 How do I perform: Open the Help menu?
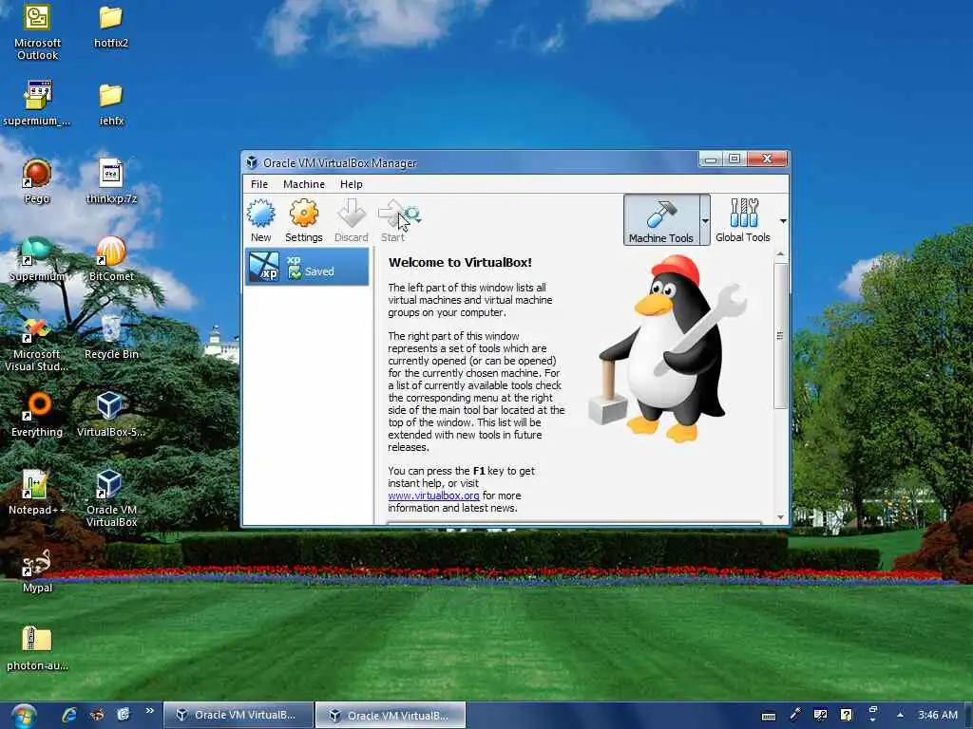352,184
